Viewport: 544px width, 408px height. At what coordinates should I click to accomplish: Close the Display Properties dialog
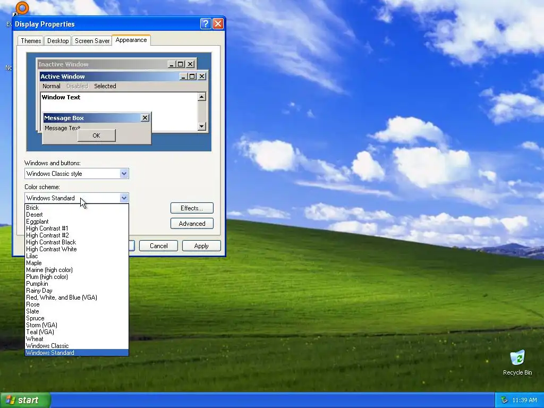218,23
